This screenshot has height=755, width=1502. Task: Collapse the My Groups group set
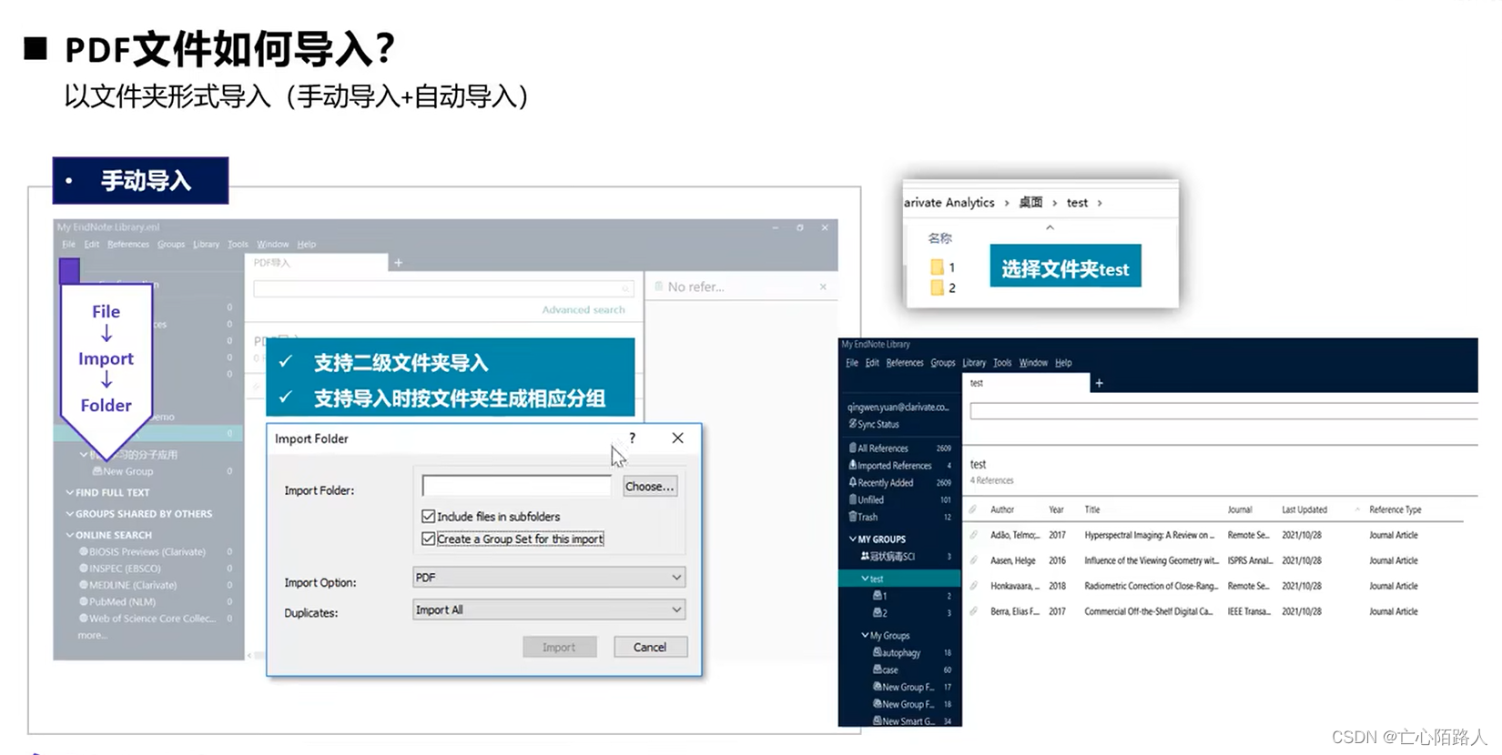[x=865, y=635]
